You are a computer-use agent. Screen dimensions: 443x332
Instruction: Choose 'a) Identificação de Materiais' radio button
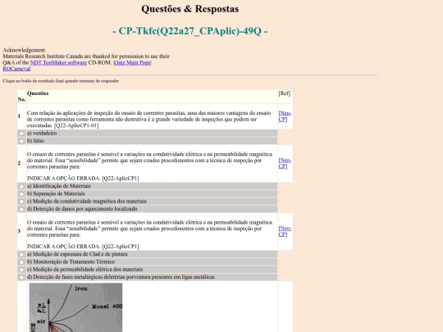tap(21, 186)
